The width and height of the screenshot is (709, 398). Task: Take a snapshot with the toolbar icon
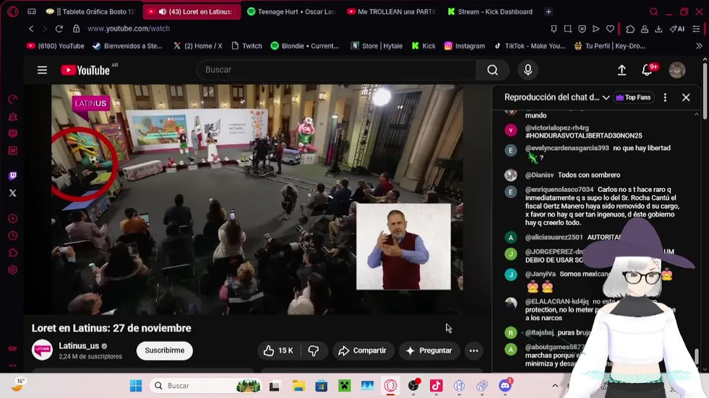coord(568,29)
